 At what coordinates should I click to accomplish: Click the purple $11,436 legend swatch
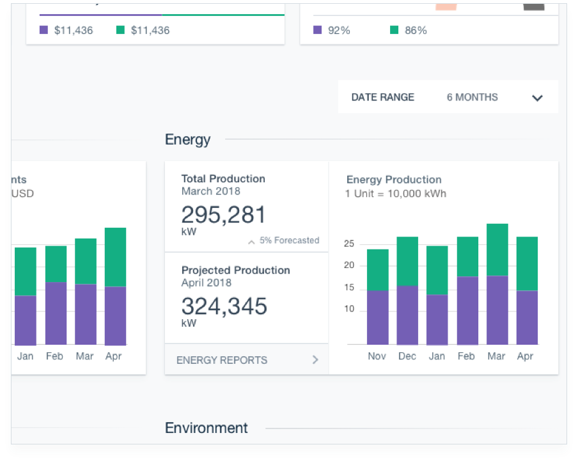[43, 30]
